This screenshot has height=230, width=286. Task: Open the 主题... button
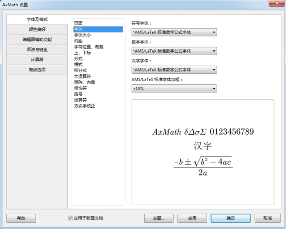tap(159, 218)
